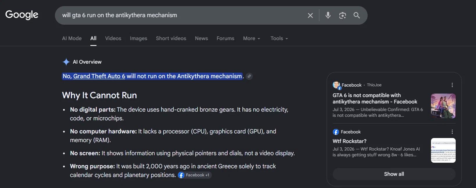
Task: Click the 'No screen:' bullet text
Action: [x=85, y=153]
